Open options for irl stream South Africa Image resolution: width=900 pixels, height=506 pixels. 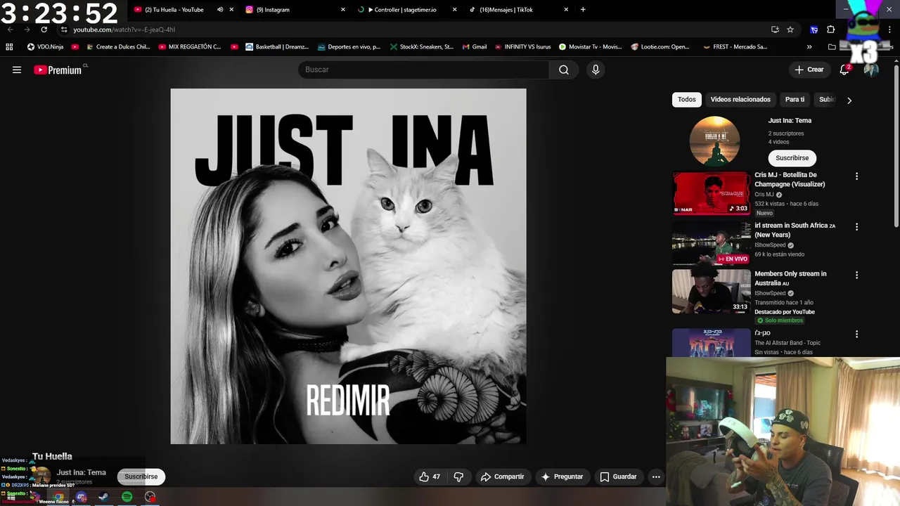(x=856, y=227)
